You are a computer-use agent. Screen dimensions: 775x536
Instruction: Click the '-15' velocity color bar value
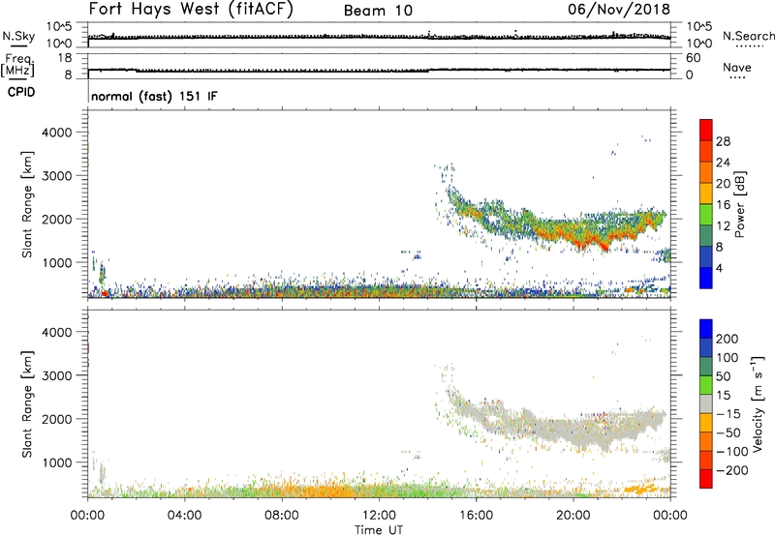[x=728, y=414]
